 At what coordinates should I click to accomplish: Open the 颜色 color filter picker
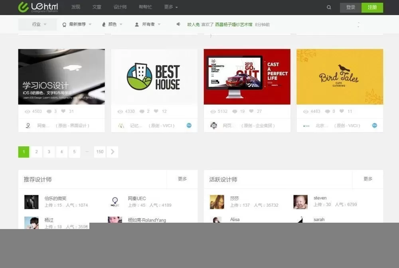point(112,24)
